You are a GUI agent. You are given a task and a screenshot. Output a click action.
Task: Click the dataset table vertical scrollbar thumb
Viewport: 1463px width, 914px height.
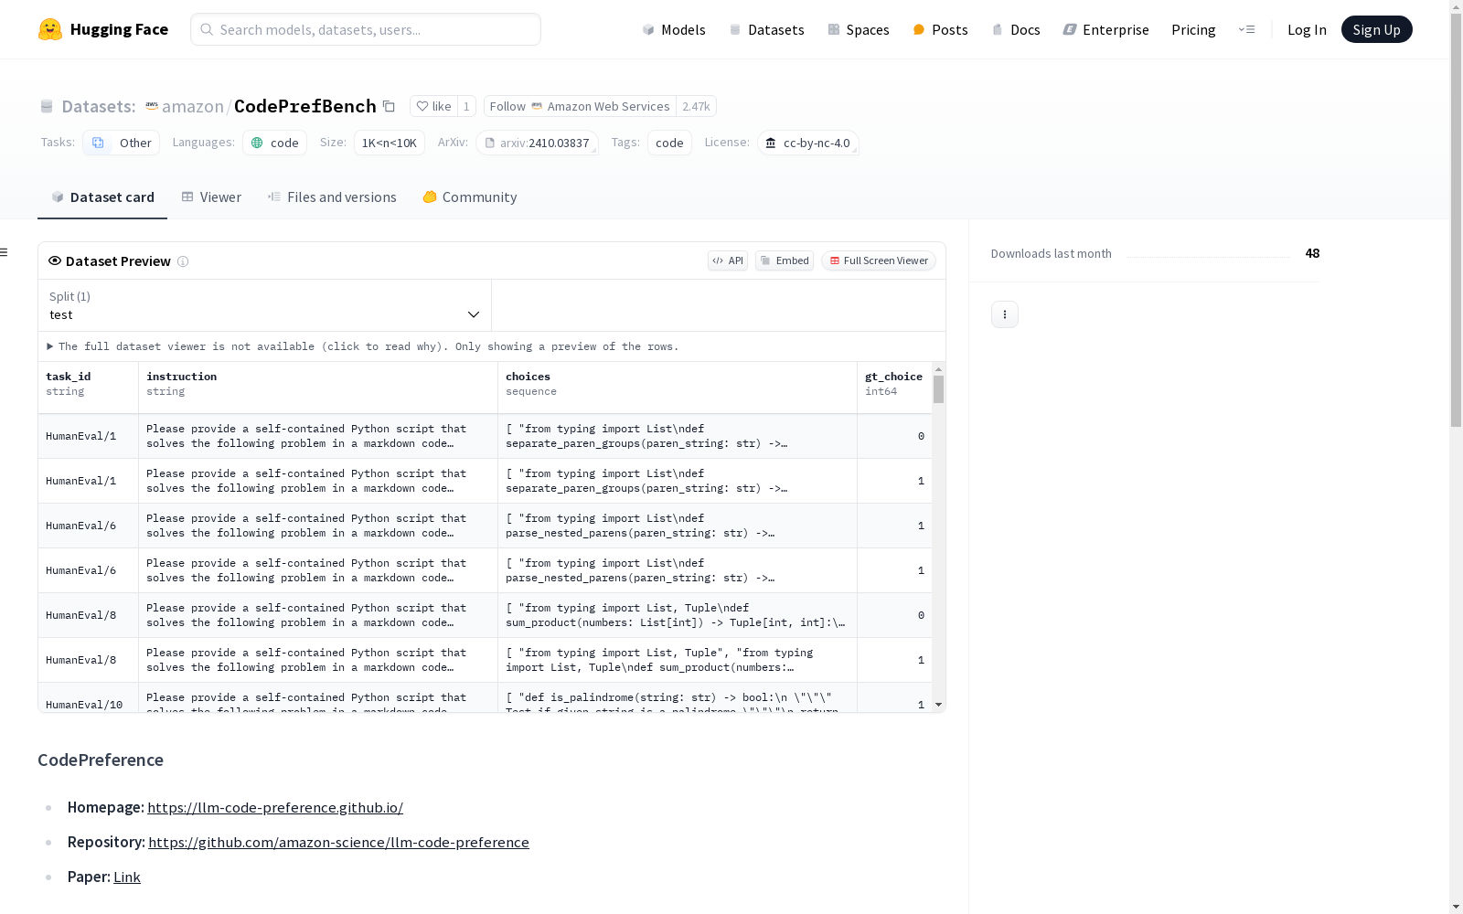click(x=938, y=389)
